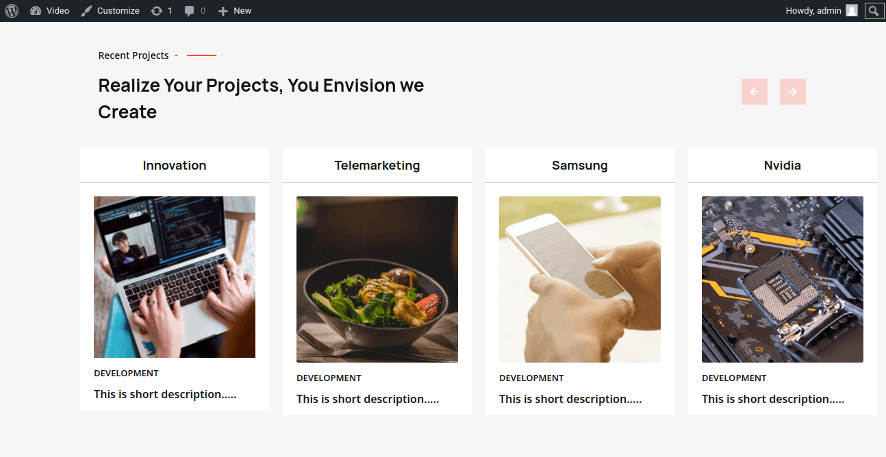Open the Howdy, admin account menu
The width and height of the screenshot is (886, 457).
coord(813,11)
